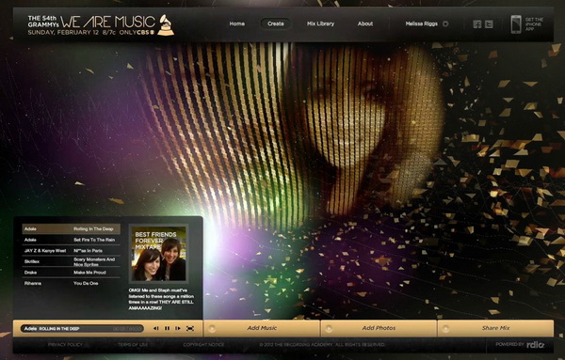Click the Twitter icon in header
565x360 pixels.
pos(489,24)
